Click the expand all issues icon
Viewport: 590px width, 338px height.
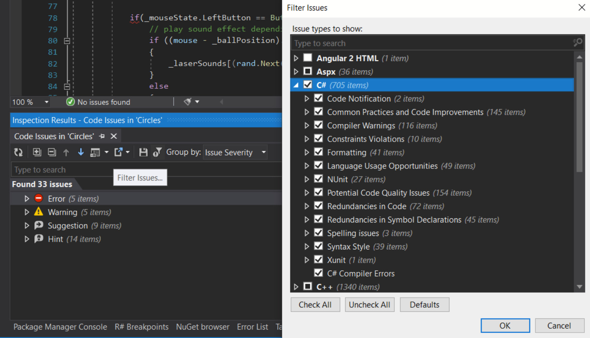37,152
